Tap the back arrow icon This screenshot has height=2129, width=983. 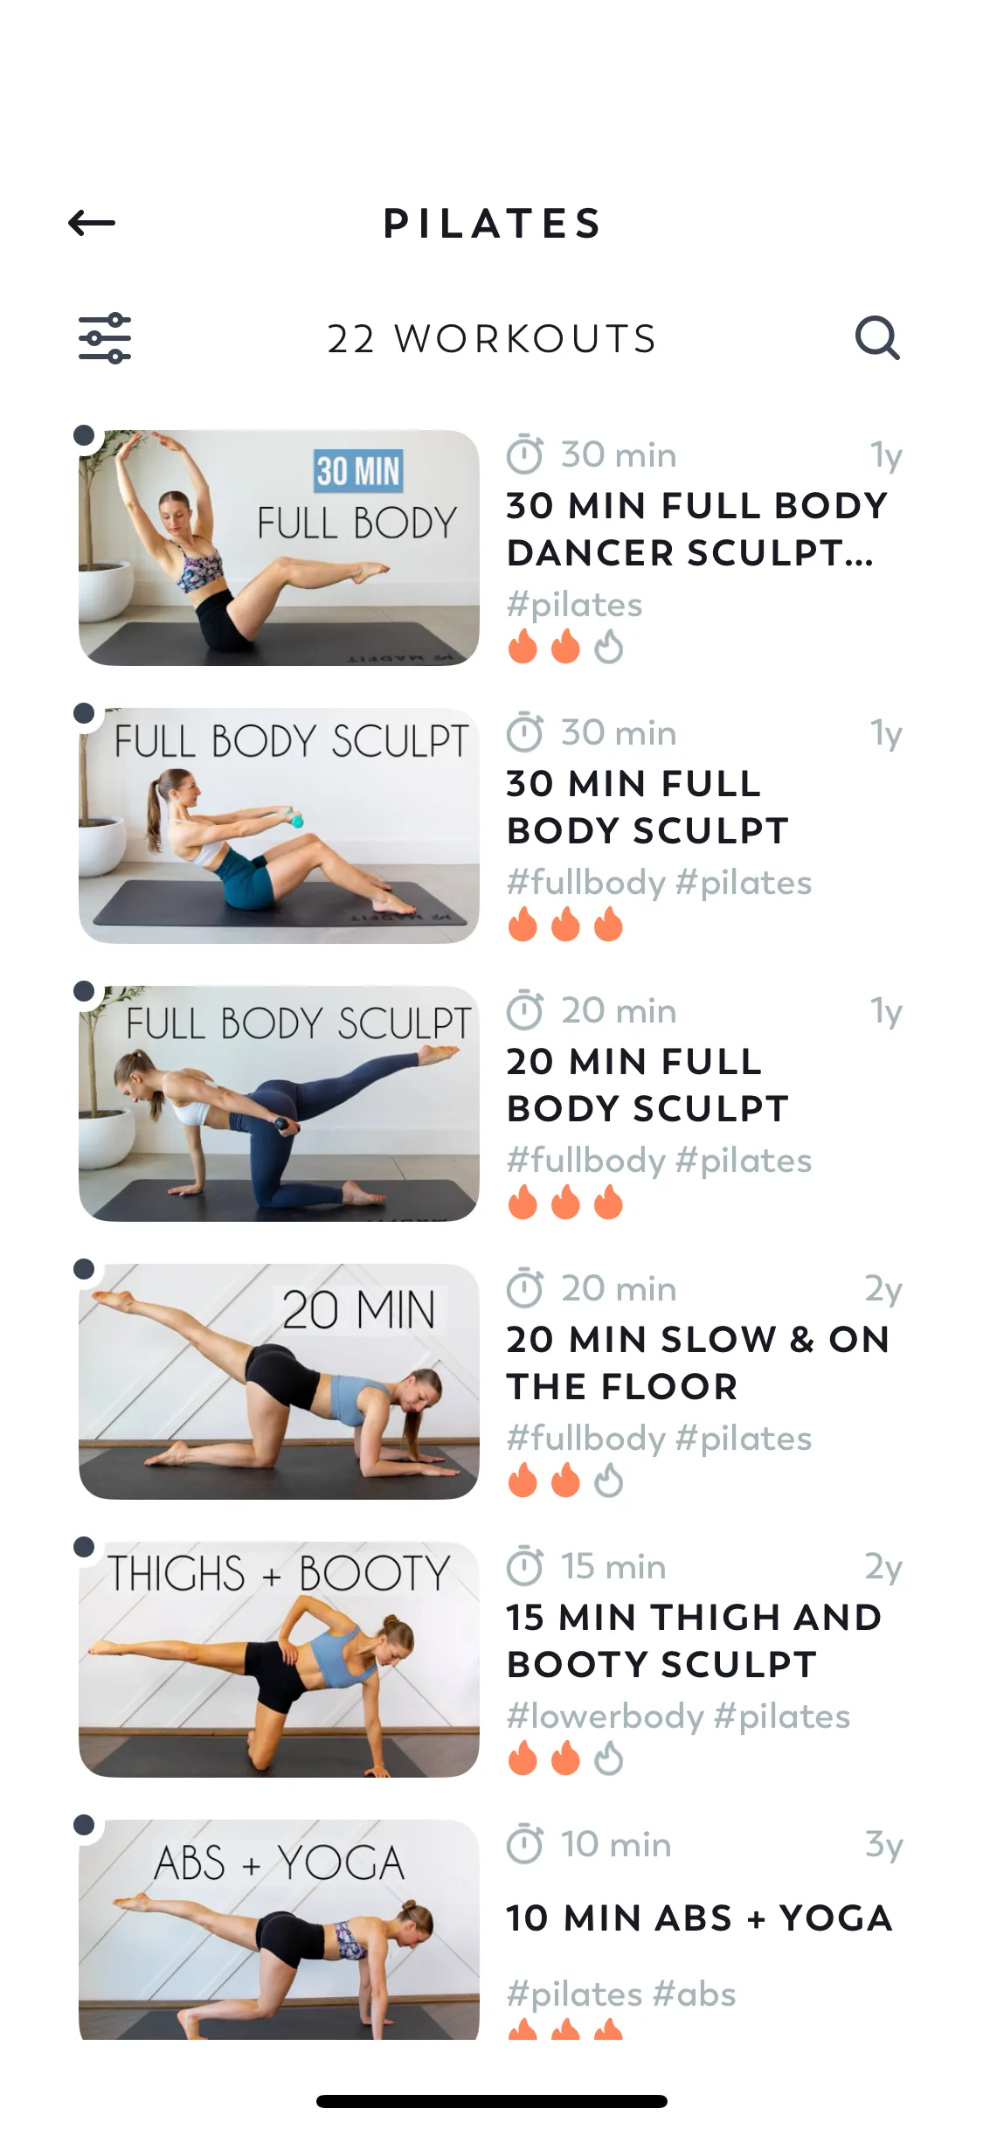tap(92, 223)
